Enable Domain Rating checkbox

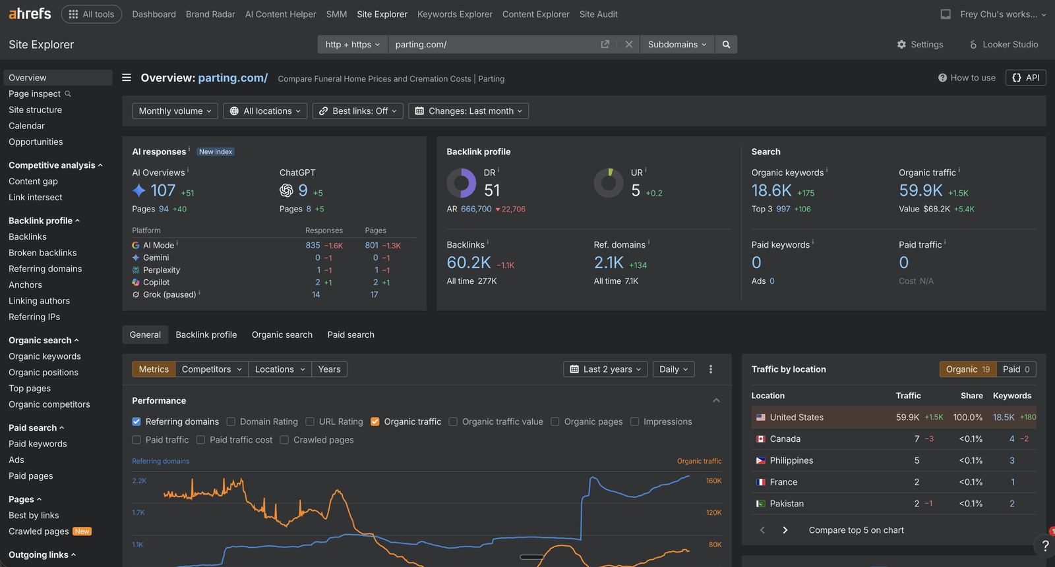tap(231, 421)
